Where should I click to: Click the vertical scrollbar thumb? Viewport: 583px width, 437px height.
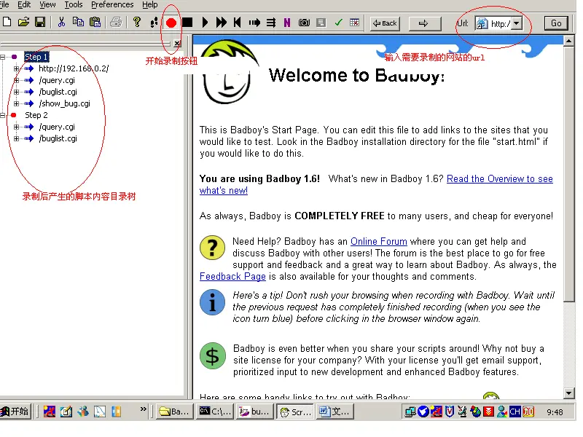click(568, 174)
